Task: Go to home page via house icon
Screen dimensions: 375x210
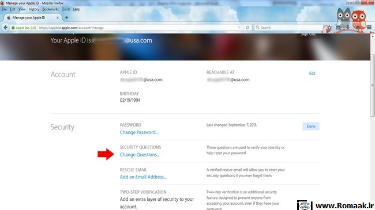Action: click(358, 28)
